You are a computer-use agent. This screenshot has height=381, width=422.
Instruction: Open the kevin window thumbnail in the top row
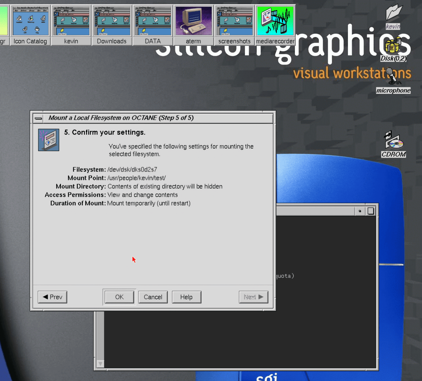[x=71, y=25]
